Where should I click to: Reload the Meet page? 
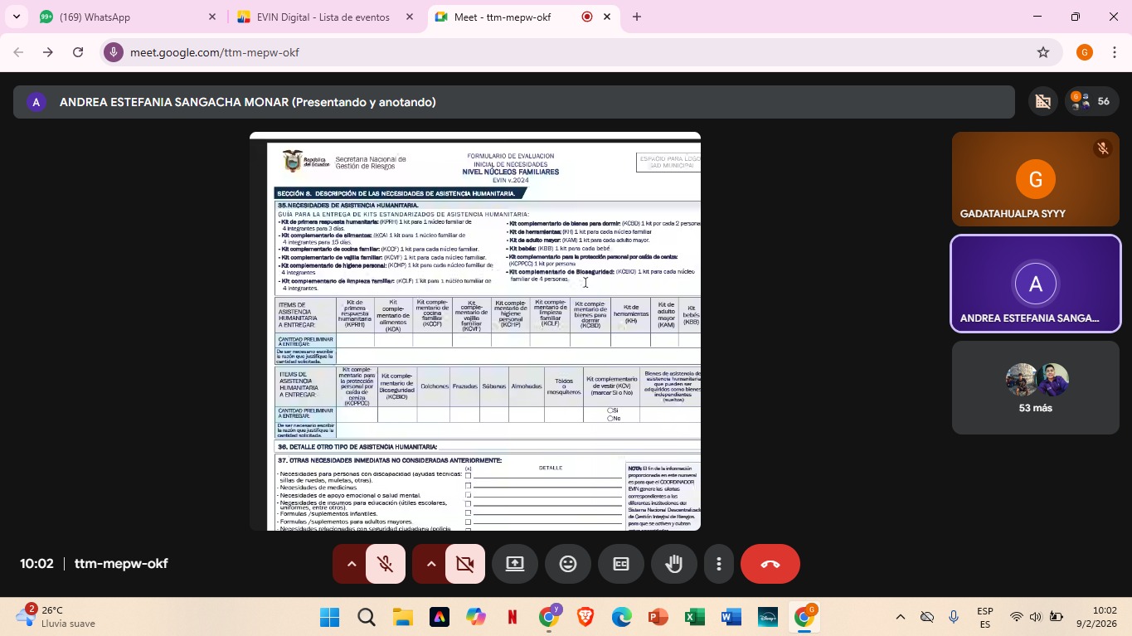[x=78, y=52]
